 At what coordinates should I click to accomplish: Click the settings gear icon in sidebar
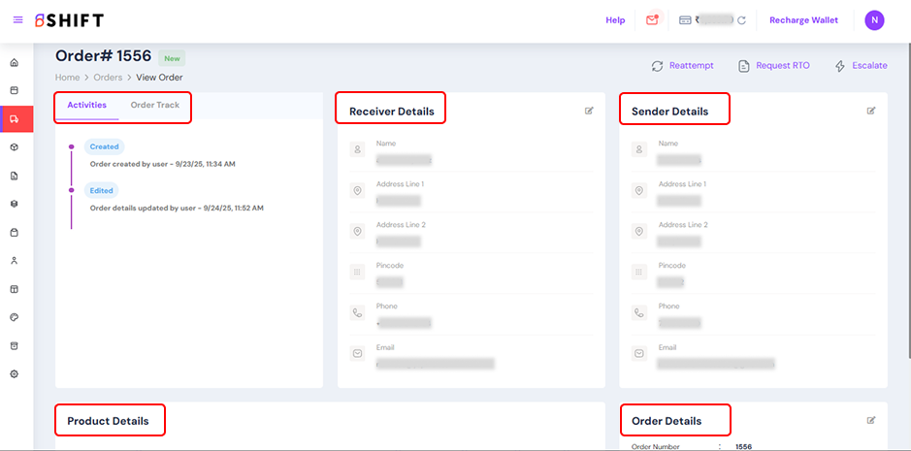[x=15, y=374]
